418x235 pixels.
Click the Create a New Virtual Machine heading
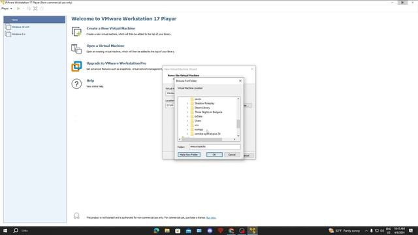110,28
